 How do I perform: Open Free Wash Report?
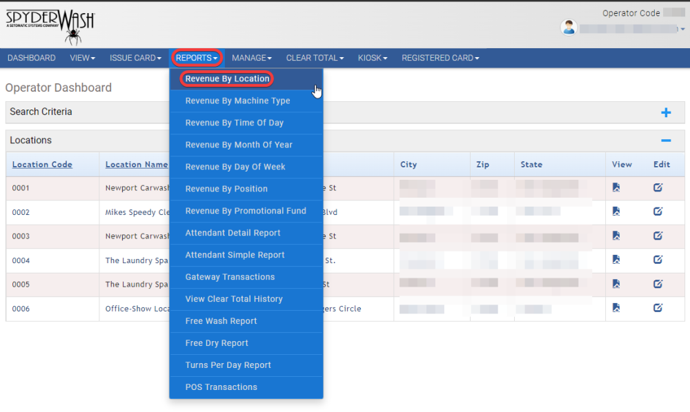point(246,321)
